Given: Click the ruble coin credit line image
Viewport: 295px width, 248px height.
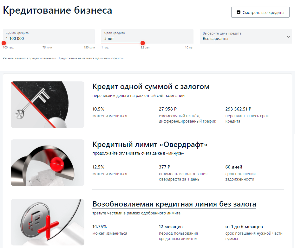Looking at the screenshot, I should click(x=48, y=222).
